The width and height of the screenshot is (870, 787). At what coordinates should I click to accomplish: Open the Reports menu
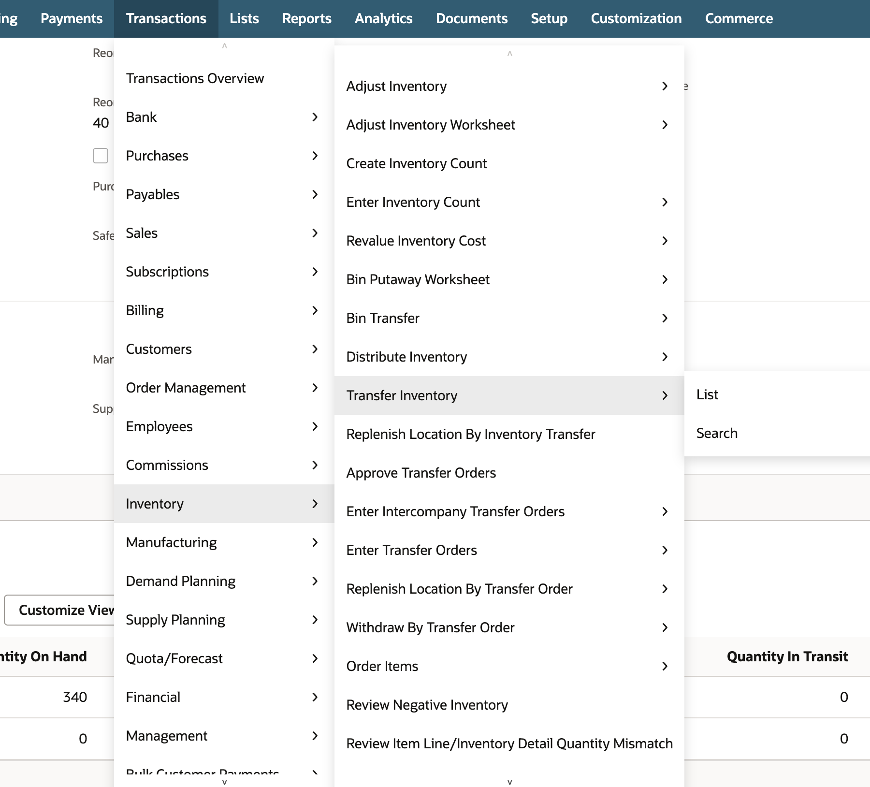(x=306, y=18)
